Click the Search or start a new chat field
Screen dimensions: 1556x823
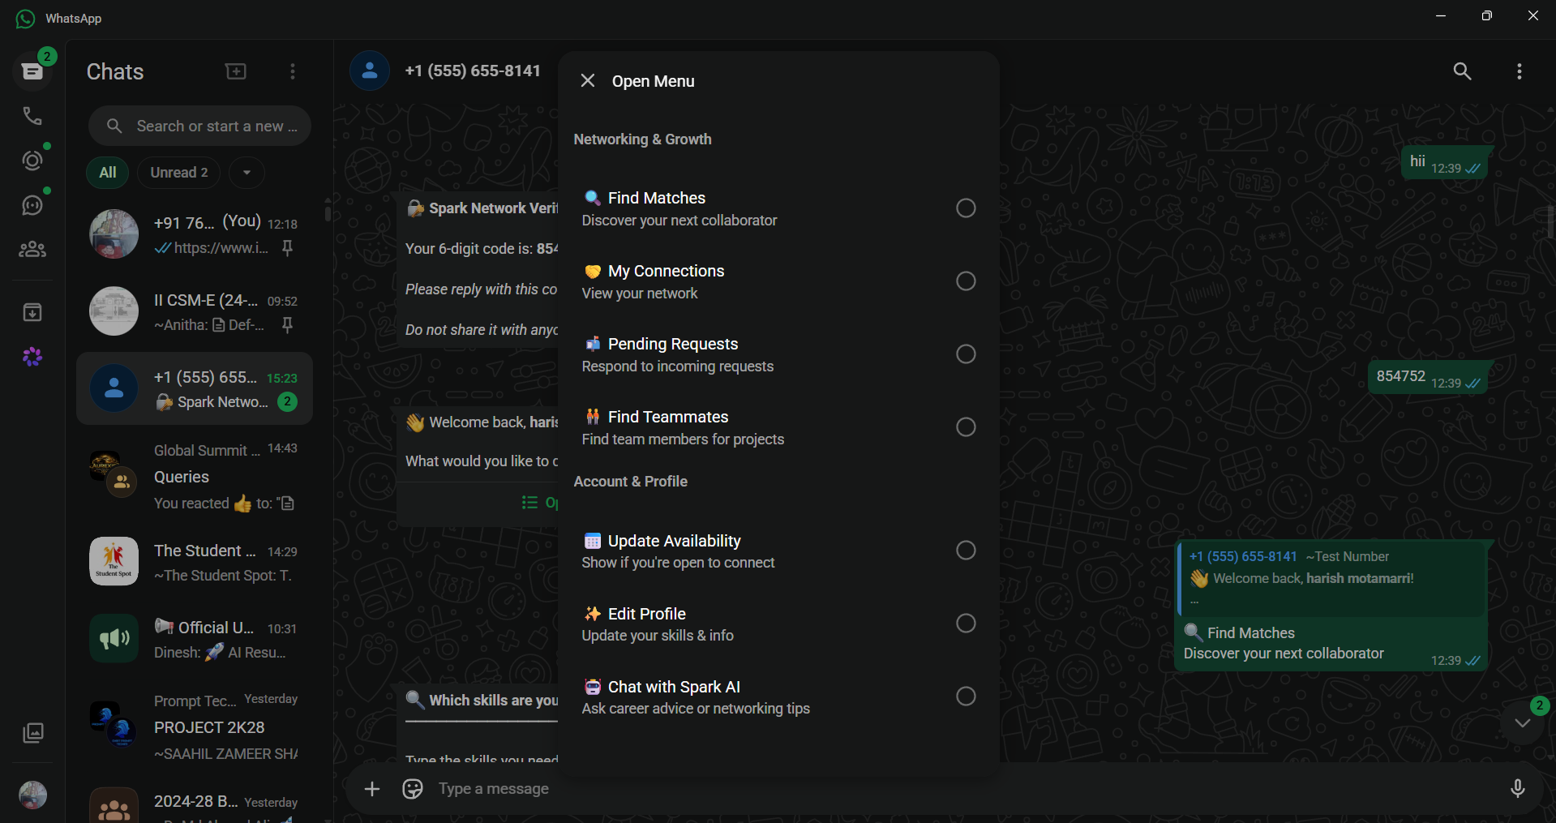[199, 126]
